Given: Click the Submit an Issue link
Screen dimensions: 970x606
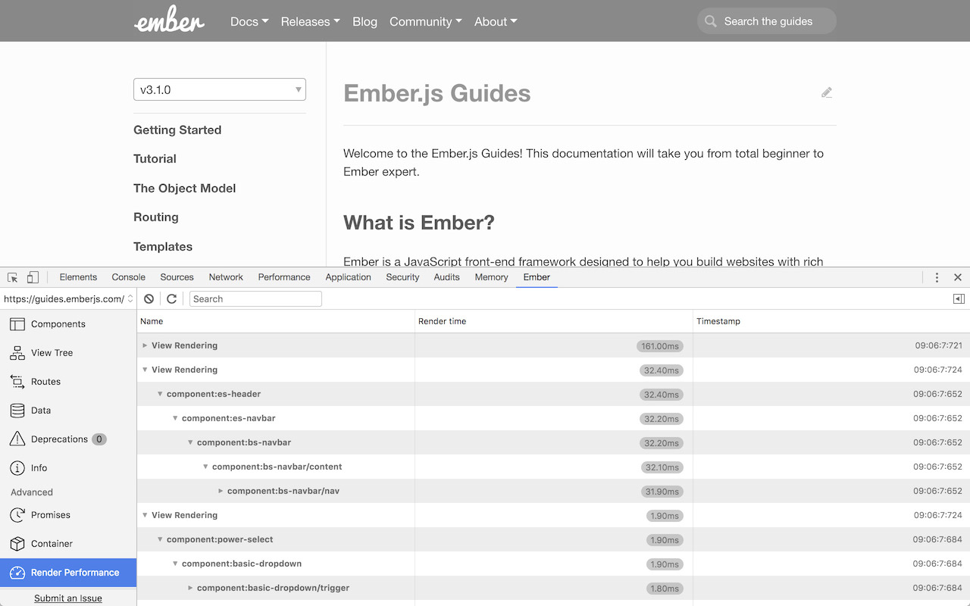Looking at the screenshot, I should [x=67, y=598].
